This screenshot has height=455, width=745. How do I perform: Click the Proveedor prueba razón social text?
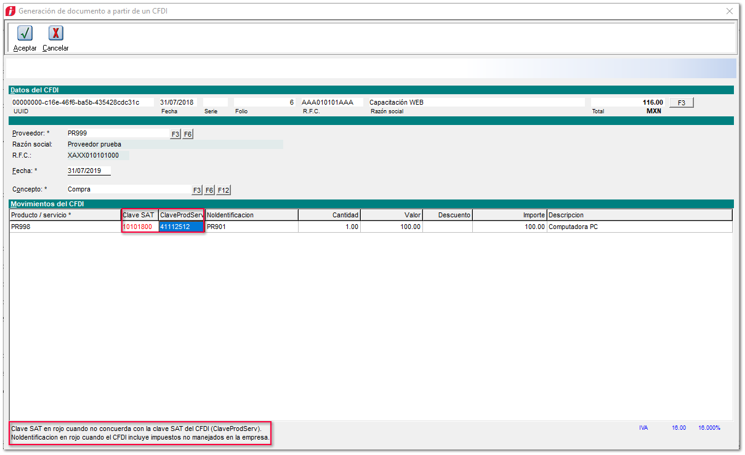click(94, 144)
